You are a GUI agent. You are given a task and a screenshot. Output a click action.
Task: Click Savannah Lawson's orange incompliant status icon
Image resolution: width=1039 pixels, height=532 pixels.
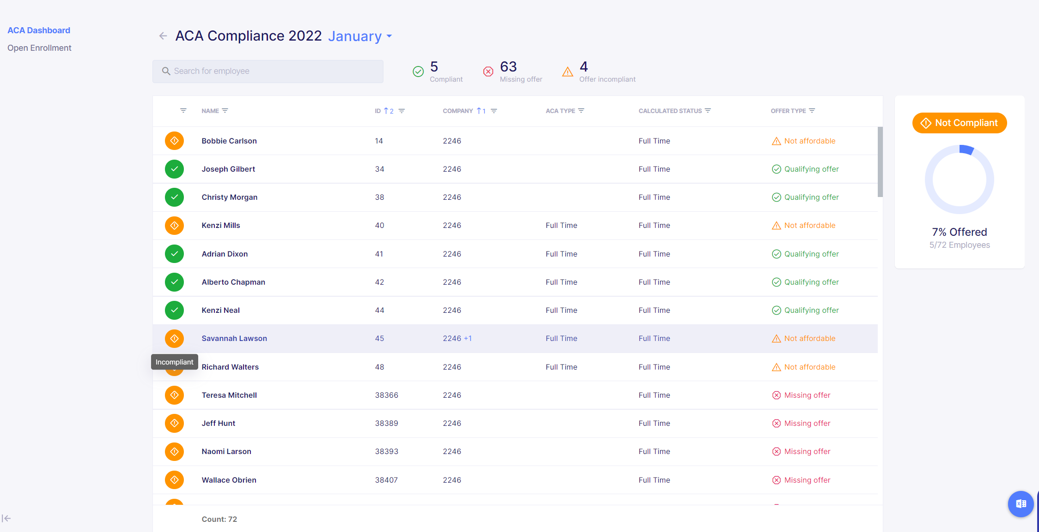[174, 338]
